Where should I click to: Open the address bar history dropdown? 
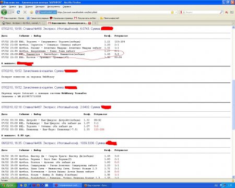(176, 12)
